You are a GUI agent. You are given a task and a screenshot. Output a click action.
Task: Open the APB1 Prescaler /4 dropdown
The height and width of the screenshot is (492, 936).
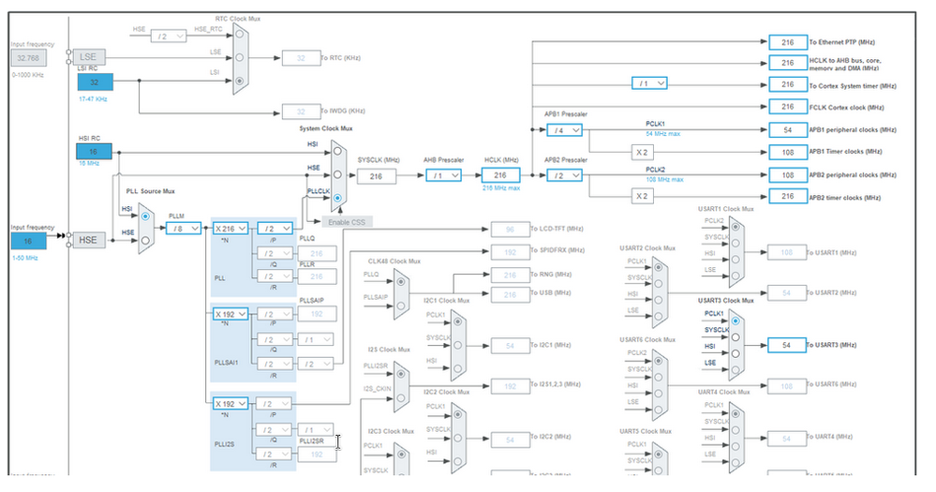(x=564, y=130)
